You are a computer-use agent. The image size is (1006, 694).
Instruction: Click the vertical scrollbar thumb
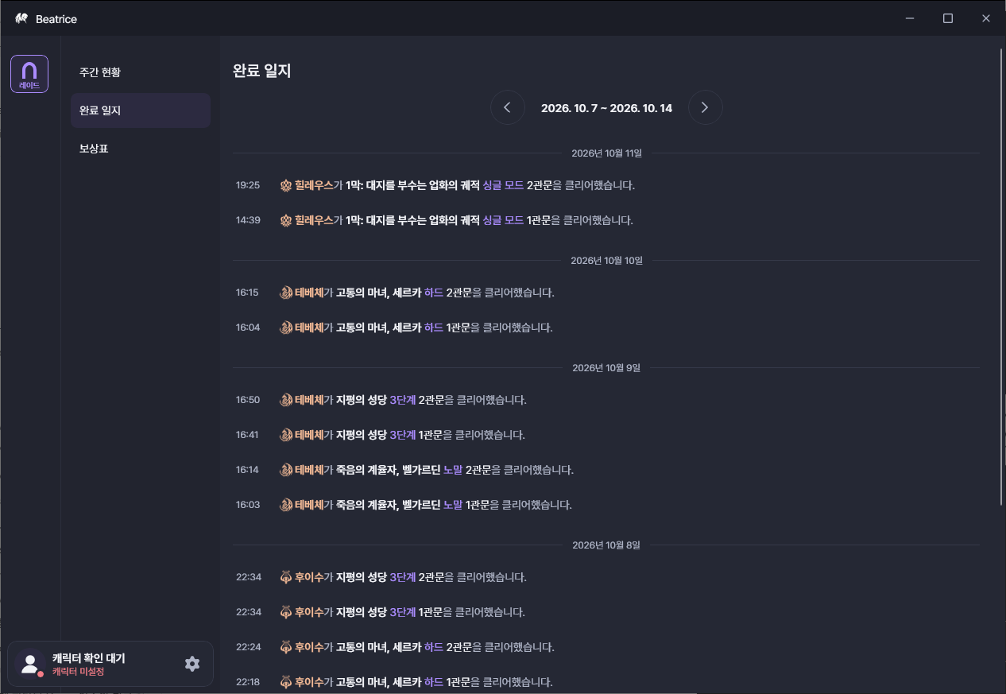point(1001,277)
